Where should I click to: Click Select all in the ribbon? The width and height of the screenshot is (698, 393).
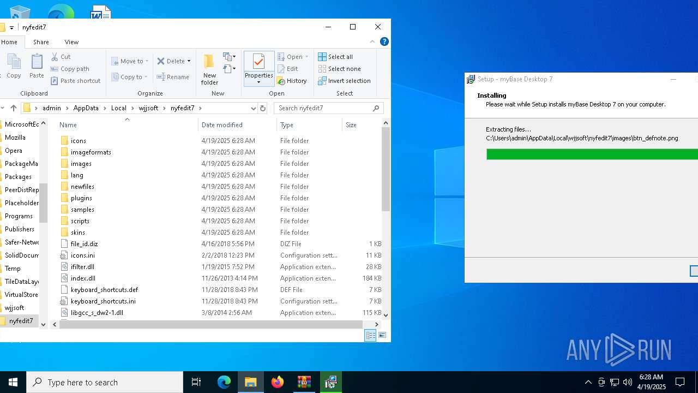[335, 57]
